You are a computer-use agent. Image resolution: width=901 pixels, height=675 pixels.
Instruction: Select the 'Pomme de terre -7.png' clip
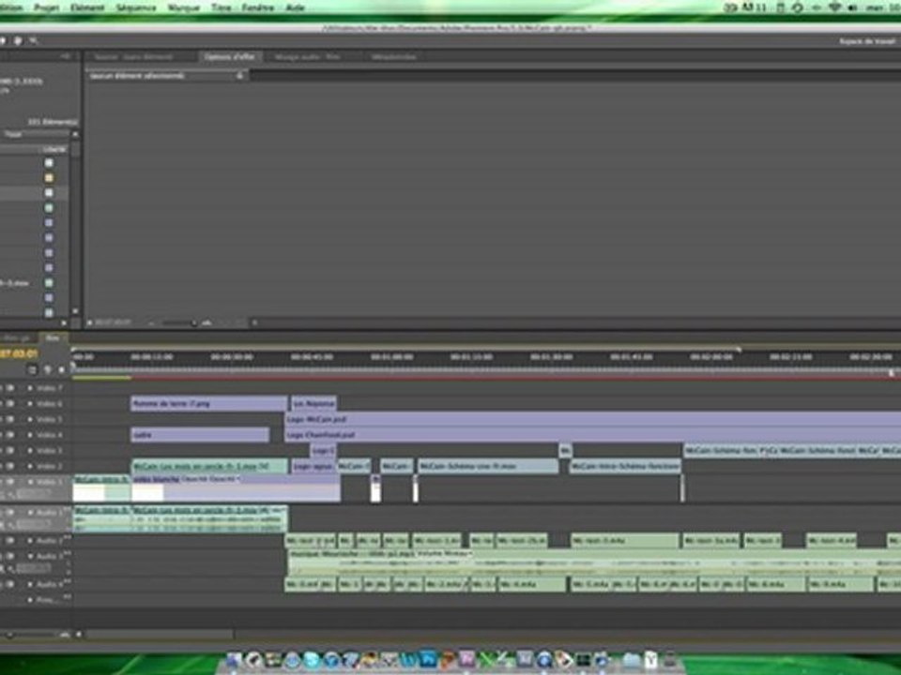pyautogui.click(x=208, y=404)
